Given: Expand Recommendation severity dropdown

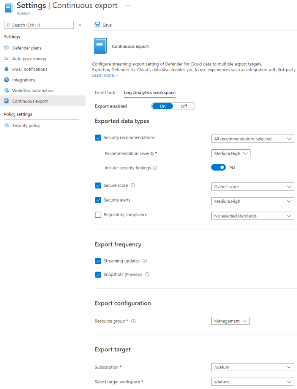Looking at the screenshot, I should (231, 153).
